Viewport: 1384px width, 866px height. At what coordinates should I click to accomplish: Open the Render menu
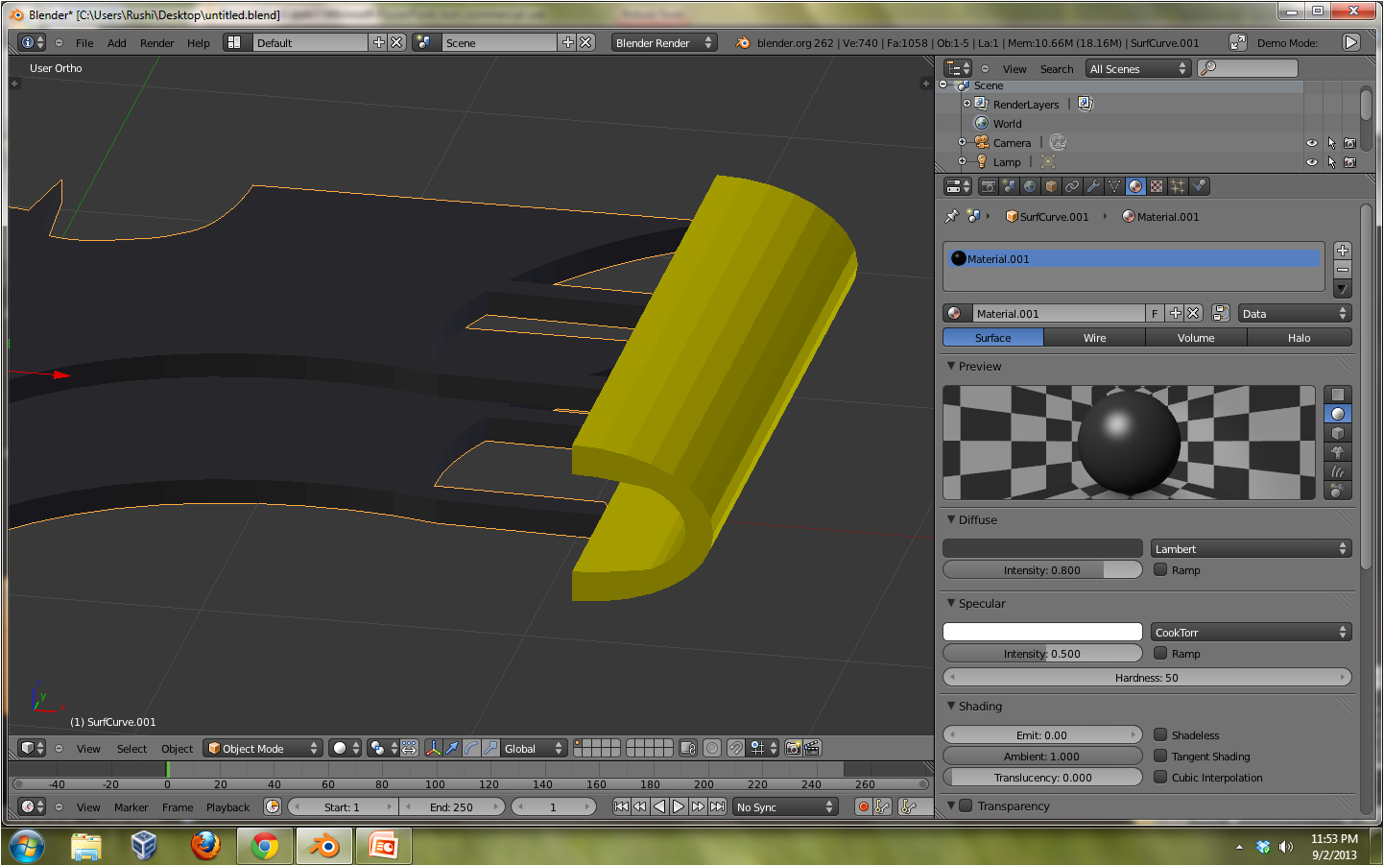pyautogui.click(x=156, y=42)
